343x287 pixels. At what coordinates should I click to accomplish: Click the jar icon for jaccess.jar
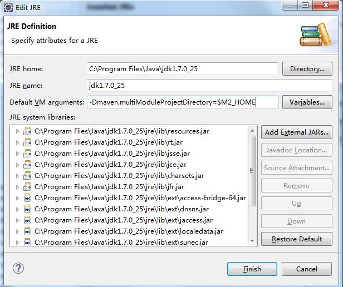click(27, 220)
